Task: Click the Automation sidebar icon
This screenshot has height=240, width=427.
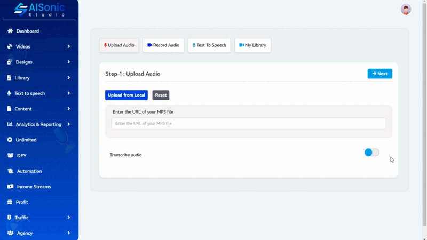Action: (x=10, y=171)
